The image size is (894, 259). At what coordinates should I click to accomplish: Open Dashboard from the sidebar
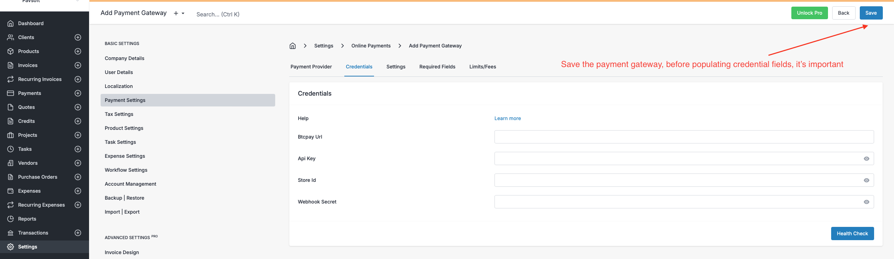pos(31,23)
